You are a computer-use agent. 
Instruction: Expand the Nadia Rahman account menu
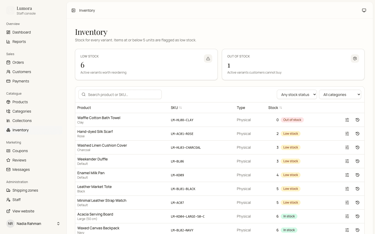[33, 224]
